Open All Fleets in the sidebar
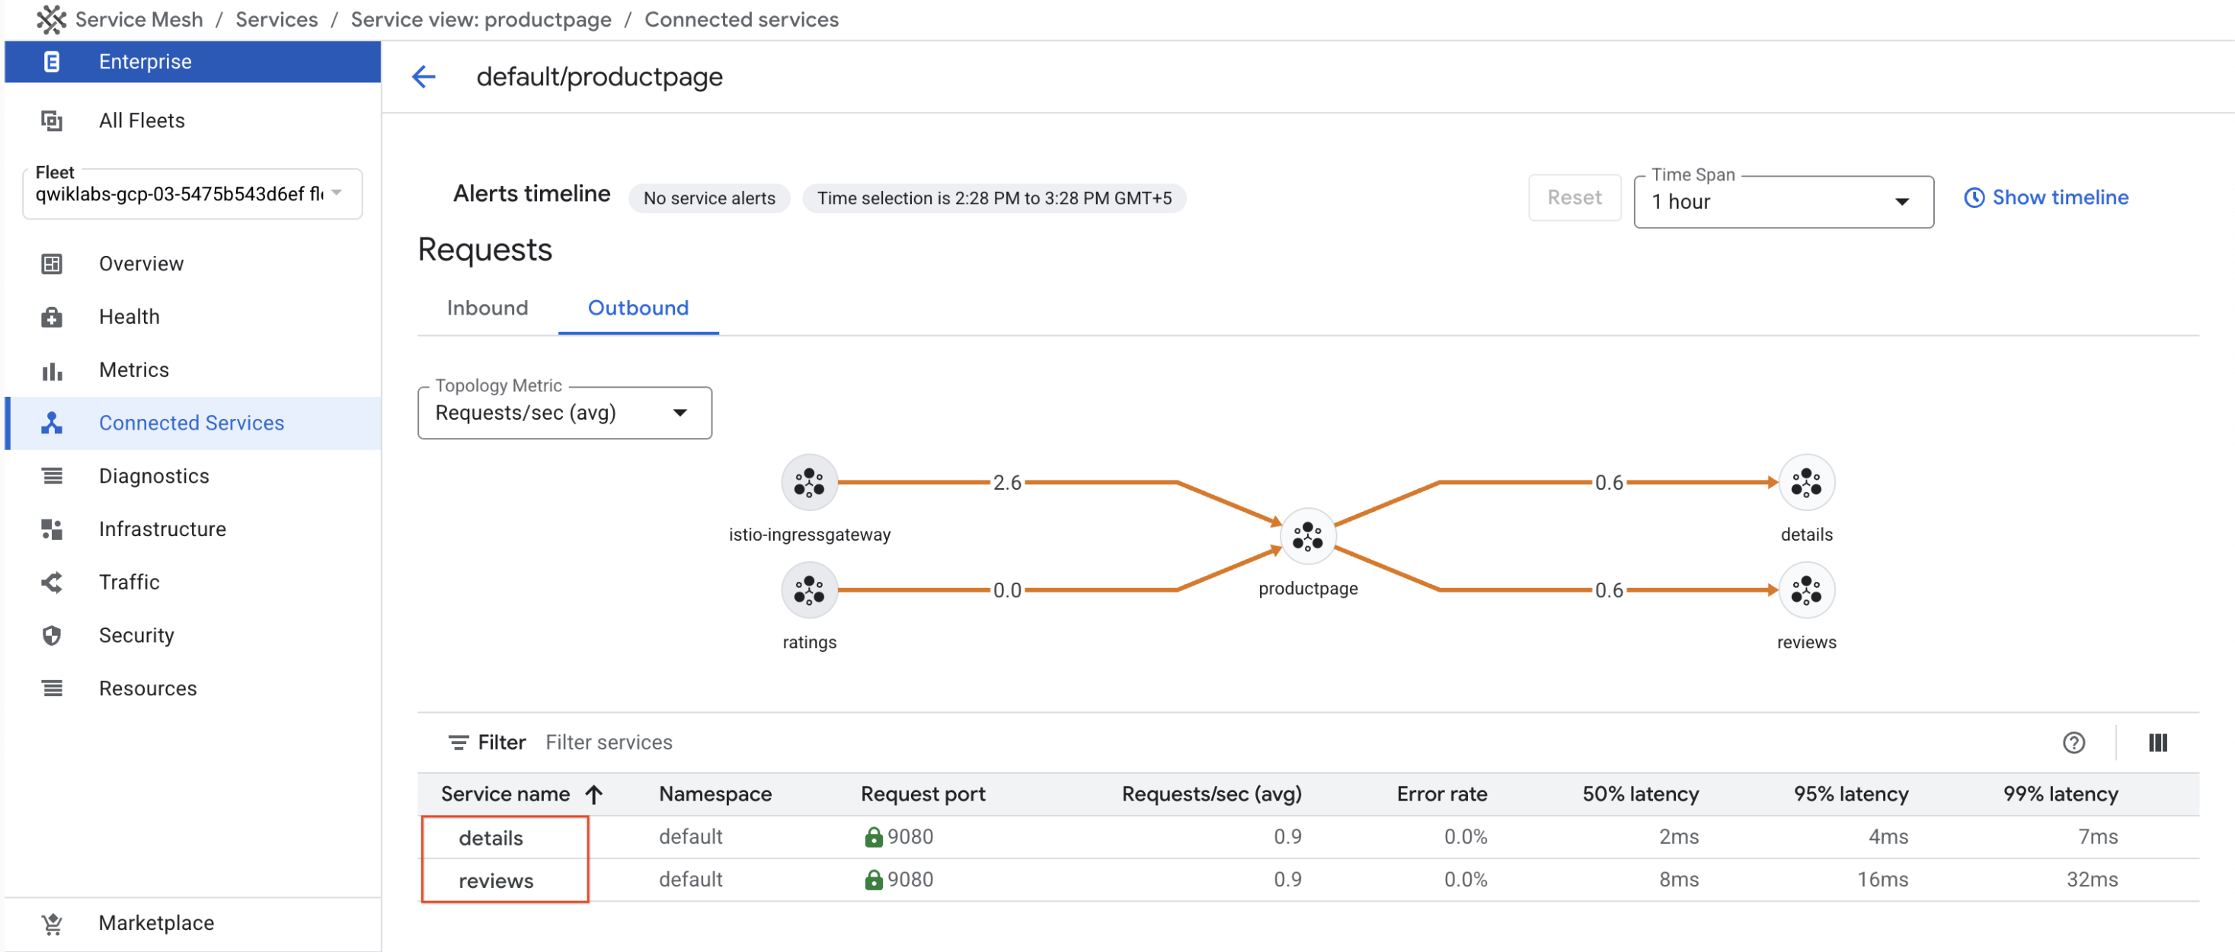This screenshot has width=2235, height=952. click(x=193, y=120)
